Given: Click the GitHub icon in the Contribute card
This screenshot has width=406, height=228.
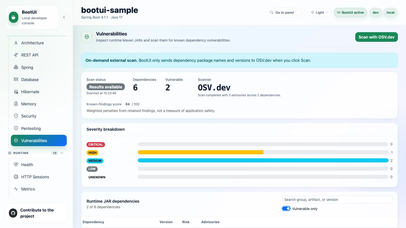Looking at the screenshot, I should point(13,213).
